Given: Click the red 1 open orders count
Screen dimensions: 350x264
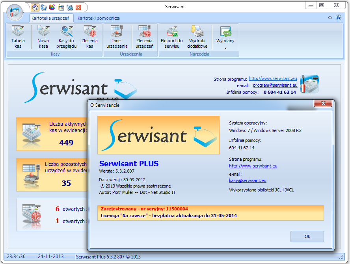Looking at the screenshot, I should click(58, 221).
